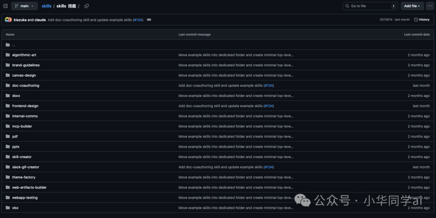
Task: Open the pull request #134 link in header
Action: click(x=138, y=20)
